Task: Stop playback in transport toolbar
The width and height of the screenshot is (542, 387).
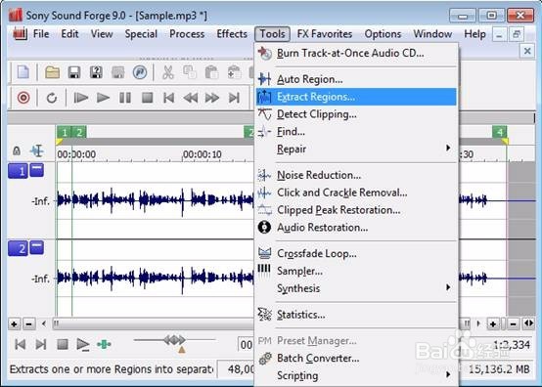Action: tap(148, 98)
